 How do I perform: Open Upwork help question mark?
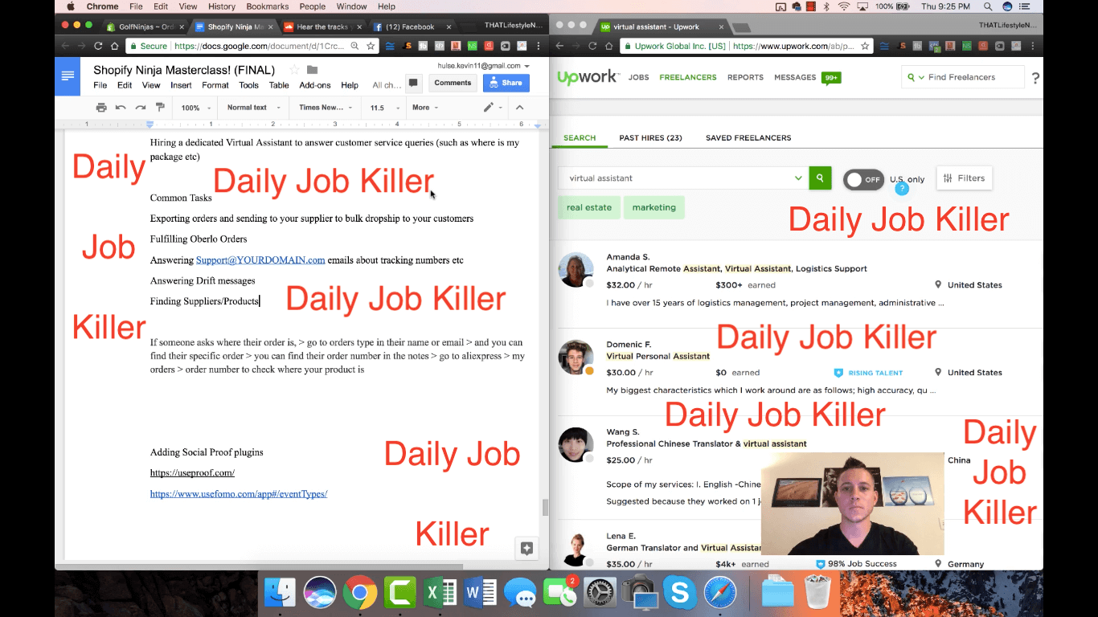click(x=1035, y=78)
